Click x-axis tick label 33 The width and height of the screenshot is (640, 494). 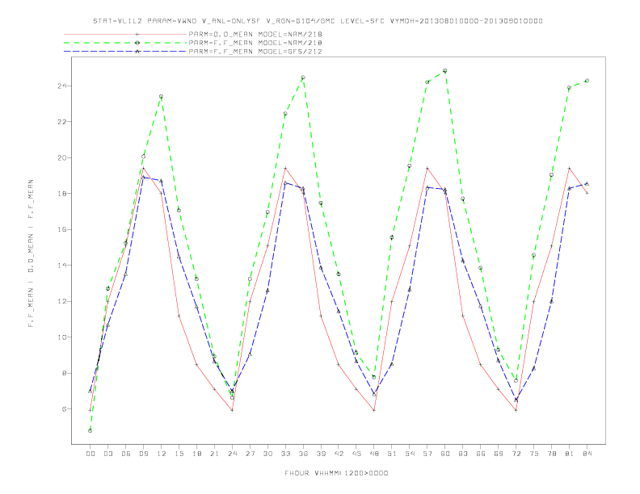[x=285, y=454]
